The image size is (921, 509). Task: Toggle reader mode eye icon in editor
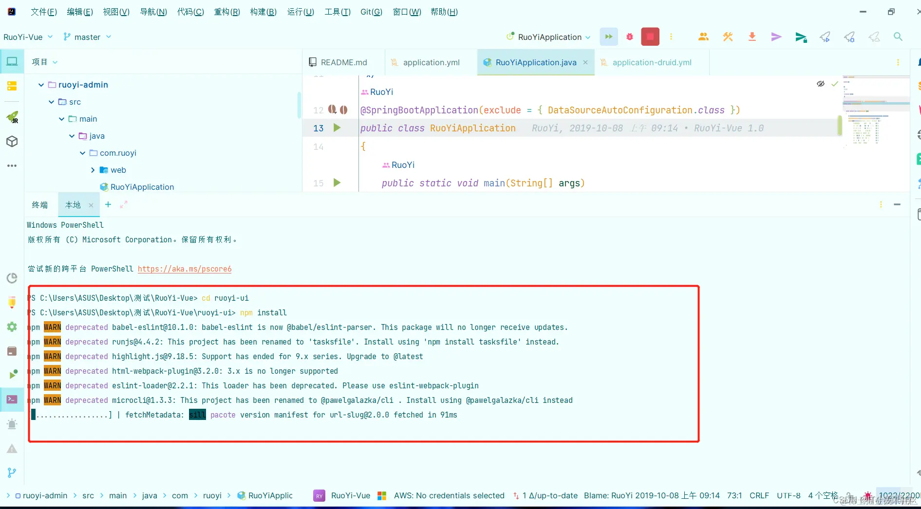tap(821, 84)
